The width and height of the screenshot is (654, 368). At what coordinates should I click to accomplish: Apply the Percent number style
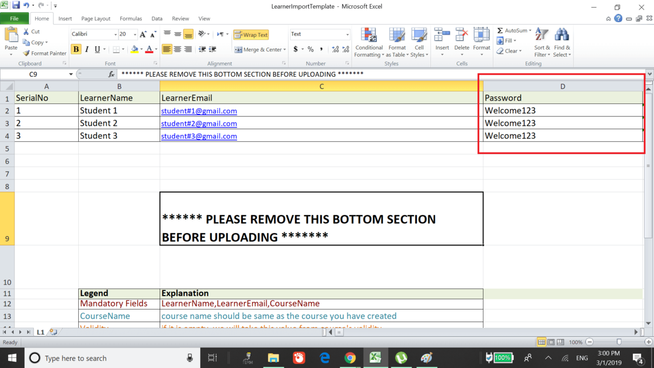click(x=311, y=49)
